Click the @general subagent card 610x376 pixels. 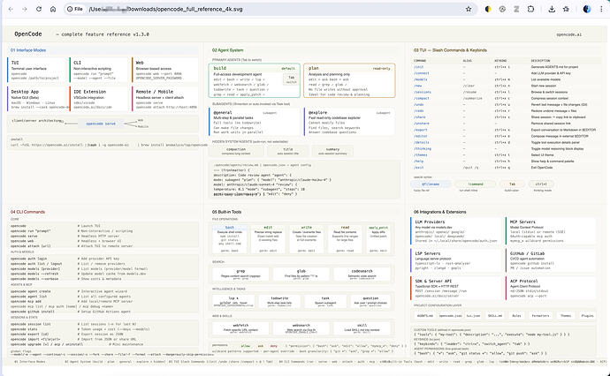click(x=255, y=122)
